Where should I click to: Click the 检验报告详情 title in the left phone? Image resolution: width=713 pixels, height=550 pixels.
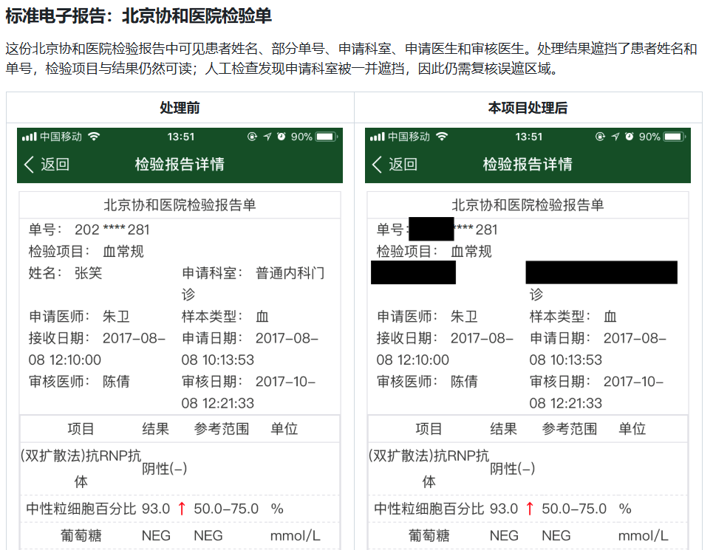[x=180, y=165]
